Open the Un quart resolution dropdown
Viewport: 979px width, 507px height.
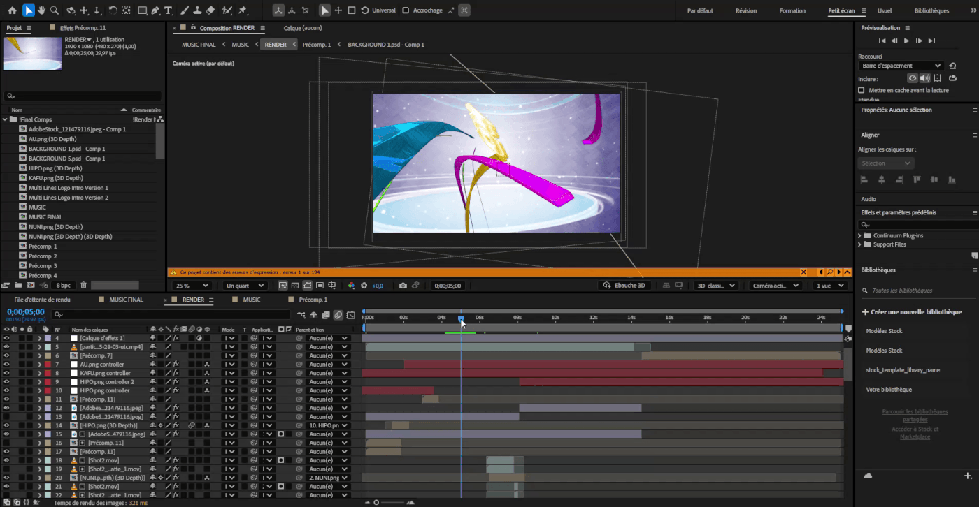[x=244, y=285]
